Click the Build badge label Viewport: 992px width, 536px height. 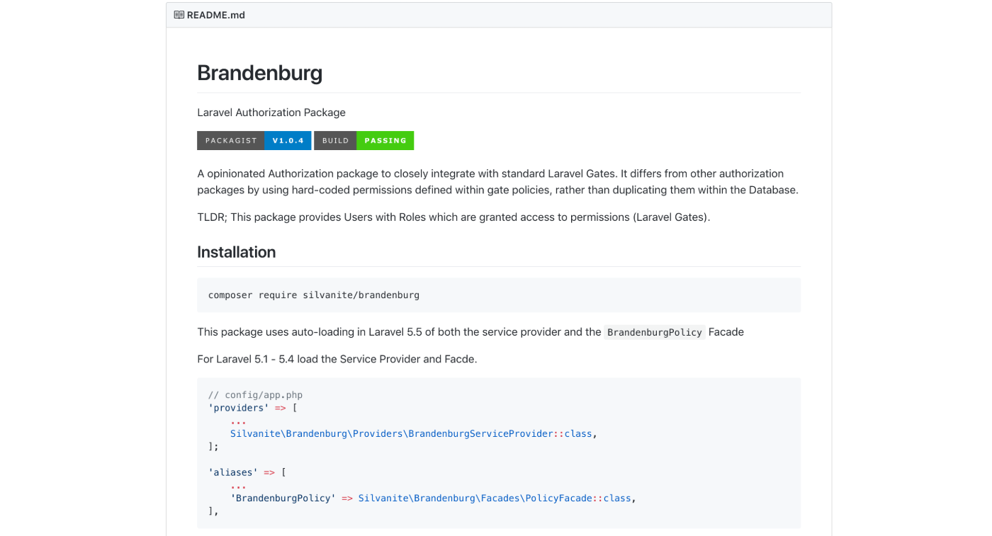coord(335,141)
